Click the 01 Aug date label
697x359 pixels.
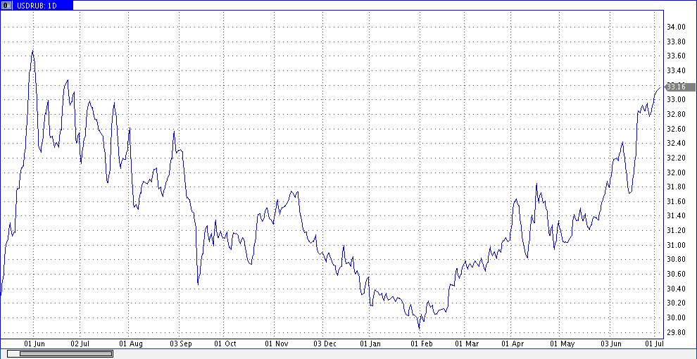point(131,344)
